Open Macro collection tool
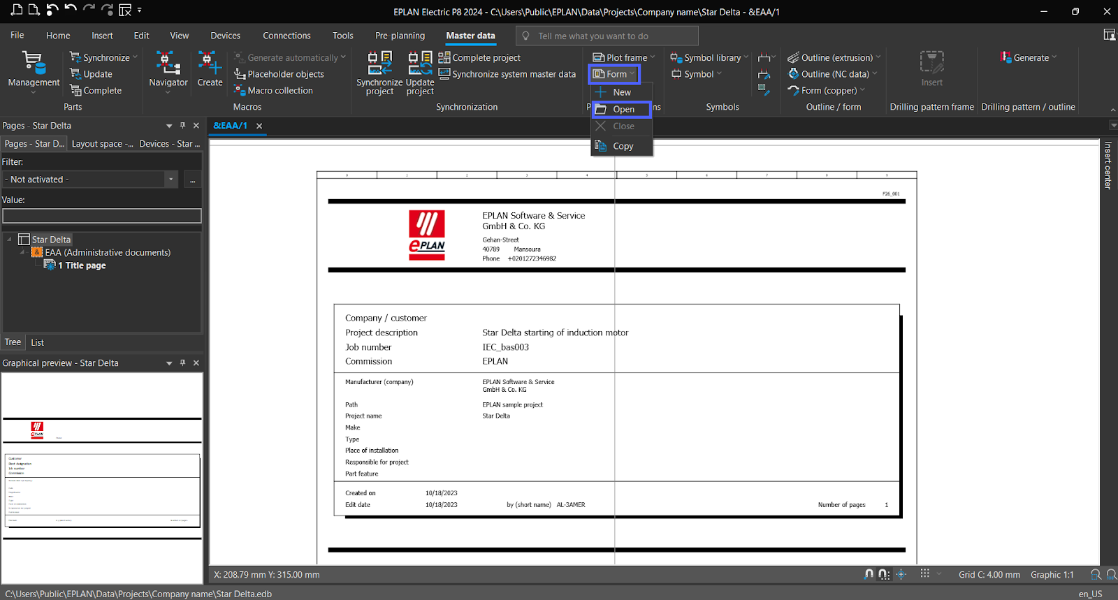Viewport: 1118px width, 600px height. point(273,90)
